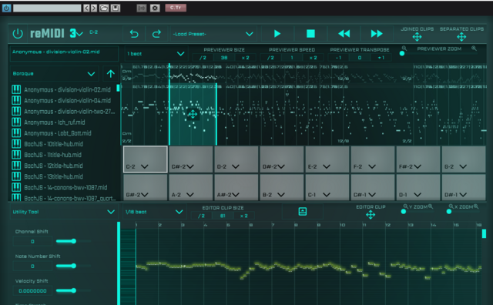Adjust the Previewer Zoom slider handle

tap(402, 53)
